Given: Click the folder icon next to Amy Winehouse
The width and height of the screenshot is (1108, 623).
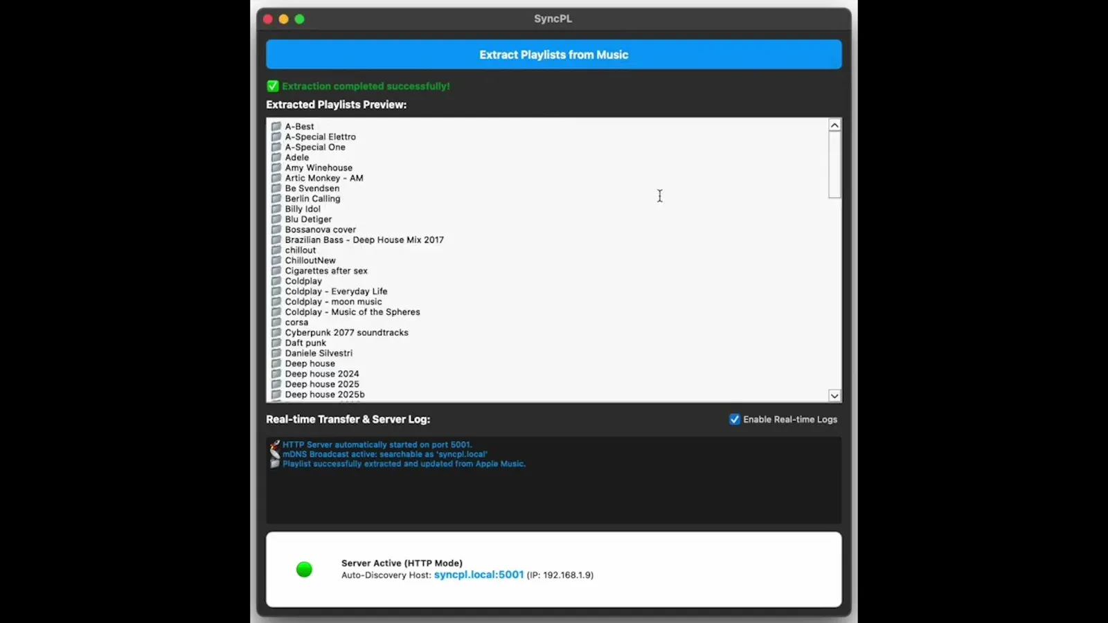Looking at the screenshot, I should [x=276, y=168].
